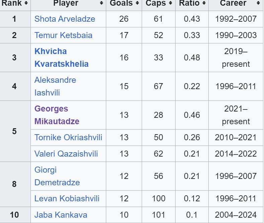Click Valeri Qazaishvili link
Screen dimensions: 264x223
click(66, 154)
